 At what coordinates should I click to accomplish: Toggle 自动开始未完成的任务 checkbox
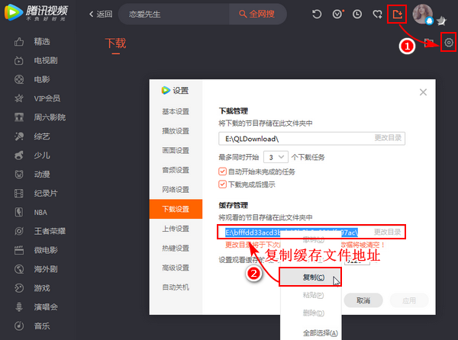pos(222,172)
